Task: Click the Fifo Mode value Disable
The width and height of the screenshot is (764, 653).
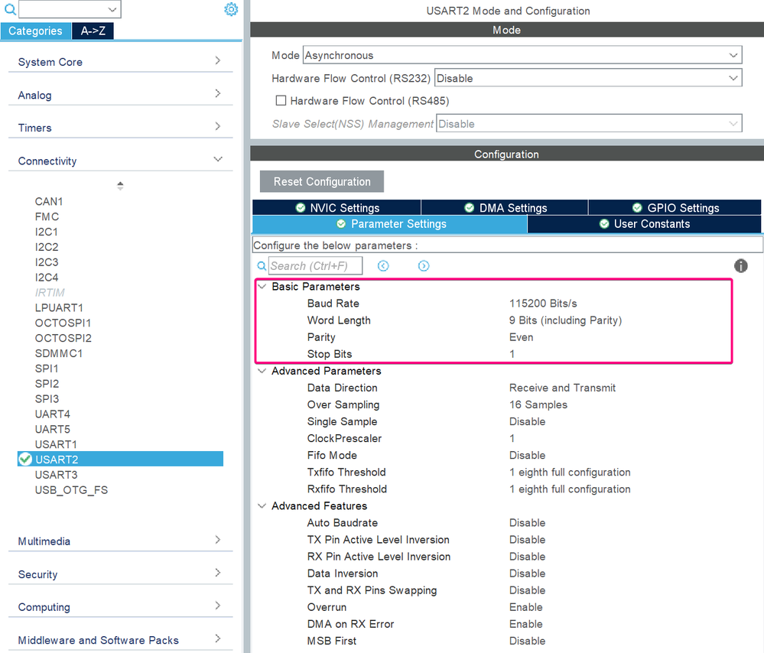Action: (527, 455)
